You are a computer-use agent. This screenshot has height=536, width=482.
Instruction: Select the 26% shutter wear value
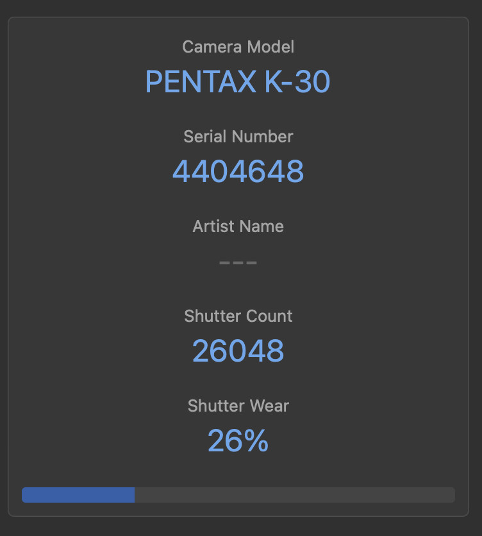(x=238, y=440)
